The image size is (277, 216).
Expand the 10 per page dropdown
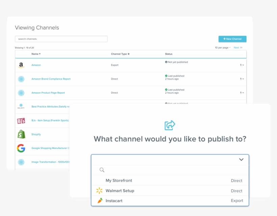click(x=223, y=48)
